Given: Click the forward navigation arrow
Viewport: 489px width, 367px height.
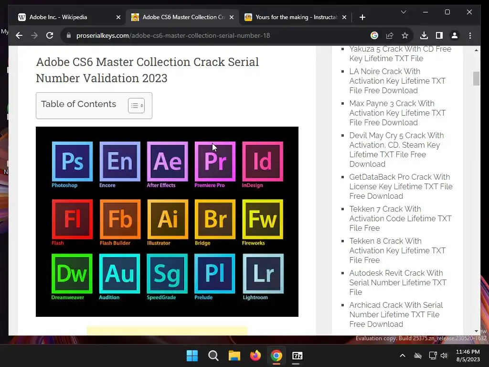Looking at the screenshot, I should coord(34,35).
